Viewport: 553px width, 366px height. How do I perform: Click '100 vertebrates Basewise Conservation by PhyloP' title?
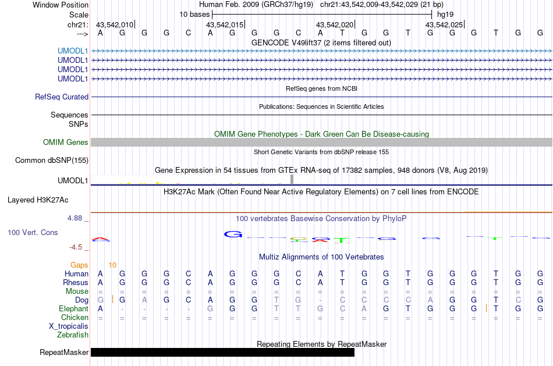321,219
